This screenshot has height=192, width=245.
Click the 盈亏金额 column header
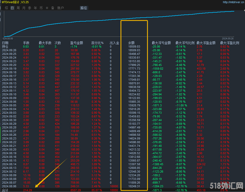point(76,43)
